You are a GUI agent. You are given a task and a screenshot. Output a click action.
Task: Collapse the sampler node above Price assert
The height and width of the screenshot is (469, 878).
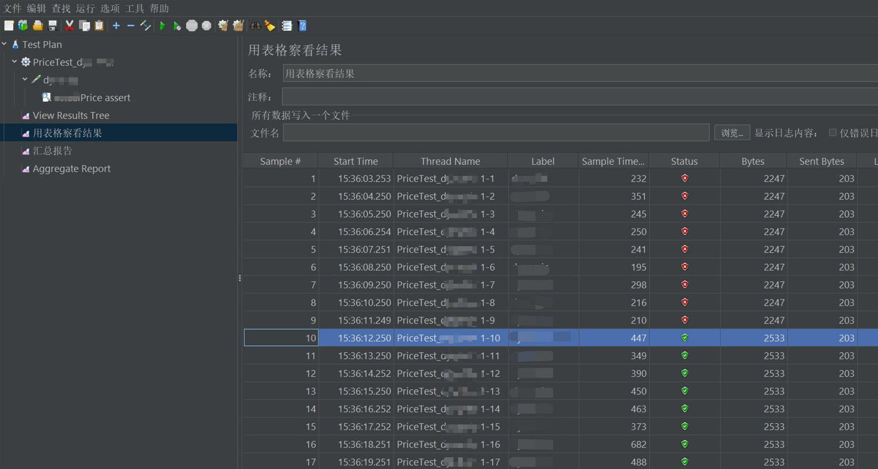pyautogui.click(x=25, y=79)
